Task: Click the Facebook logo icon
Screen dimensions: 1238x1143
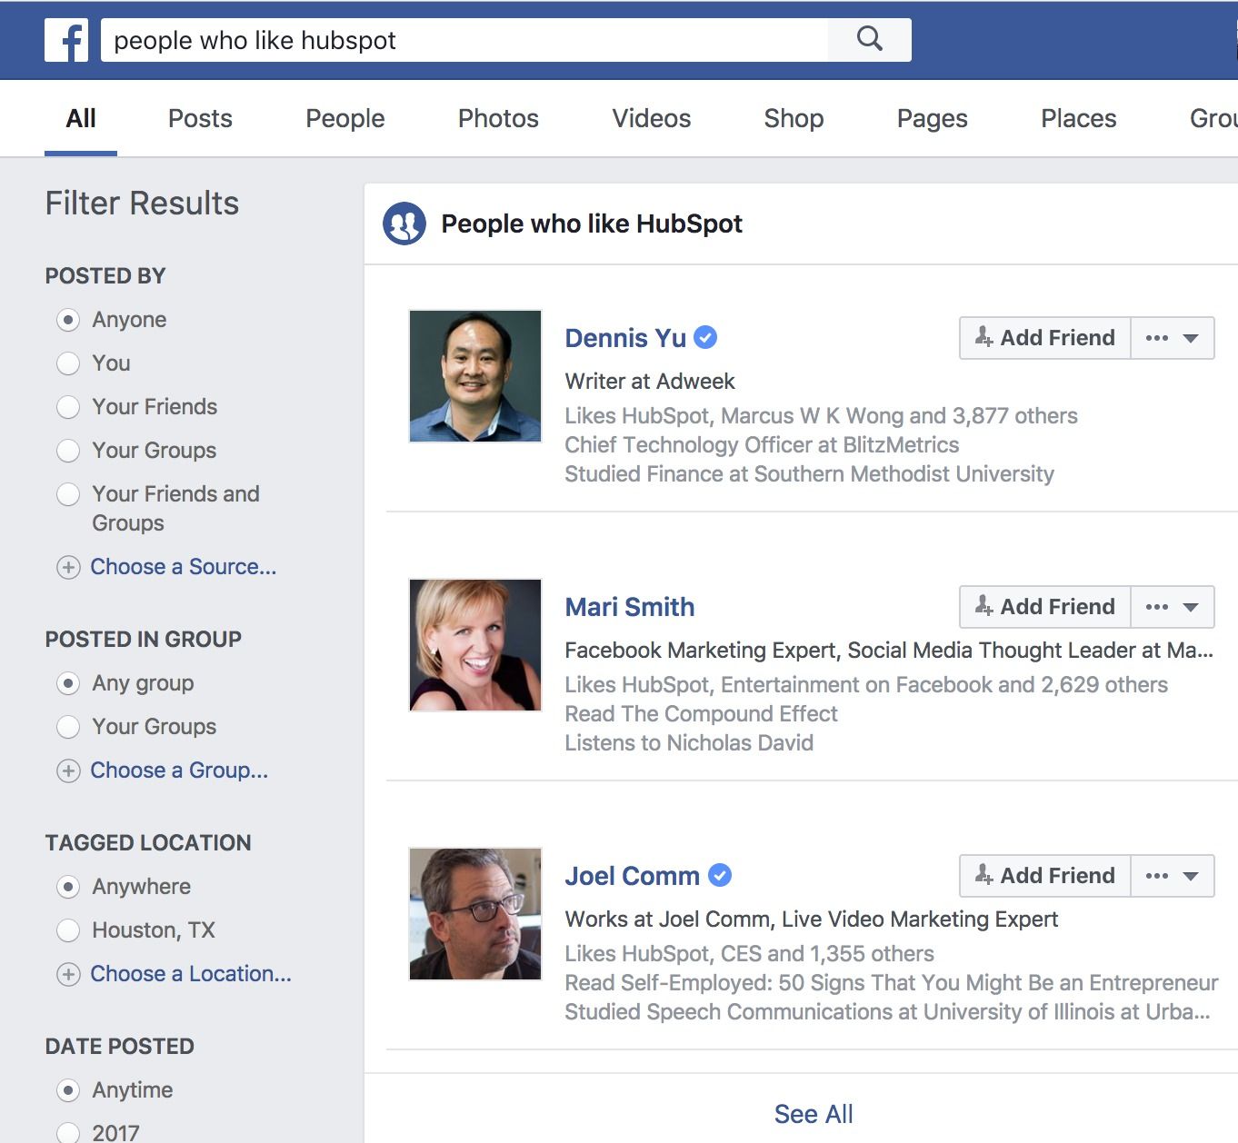Action: (68, 40)
